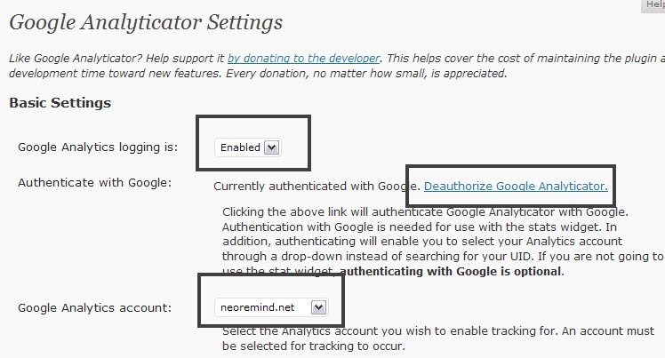Click the arrow on the neoremind.net dropdown

pyautogui.click(x=319, y=307)
